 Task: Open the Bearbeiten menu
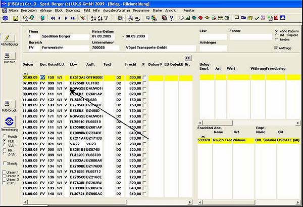coord(29,11)
